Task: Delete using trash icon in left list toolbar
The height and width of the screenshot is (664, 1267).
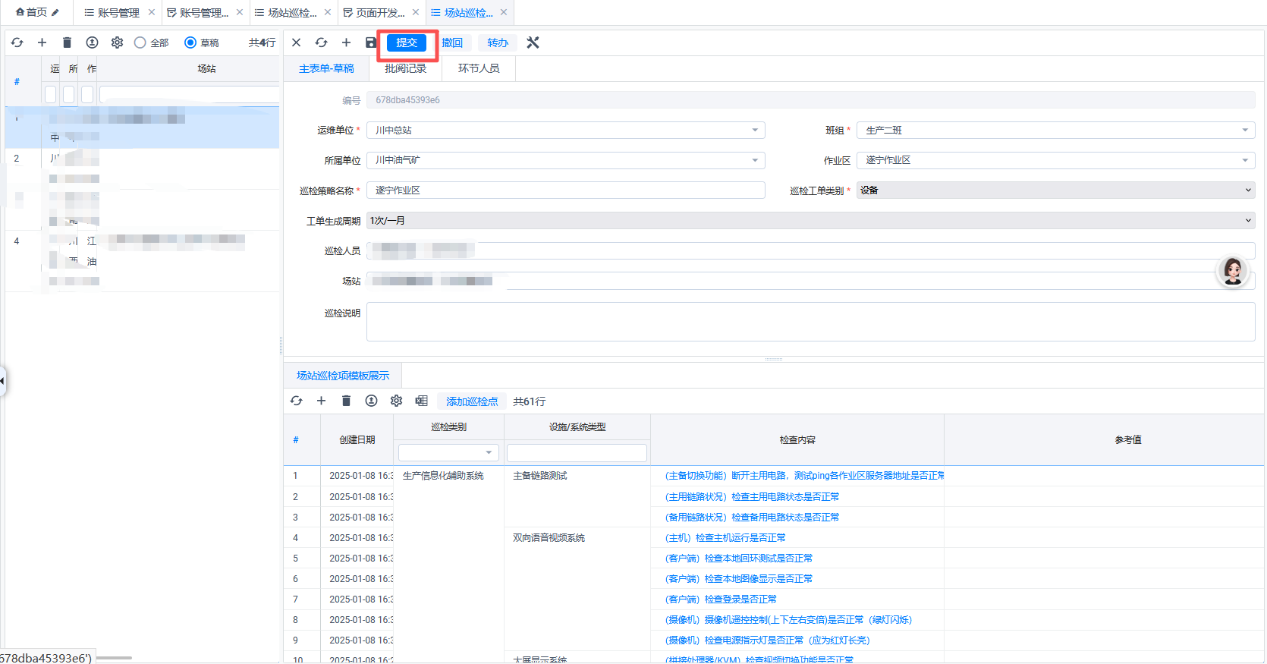Action: tap(67, 42)
